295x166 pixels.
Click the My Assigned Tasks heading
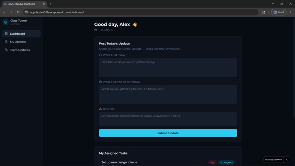[113, 153]
